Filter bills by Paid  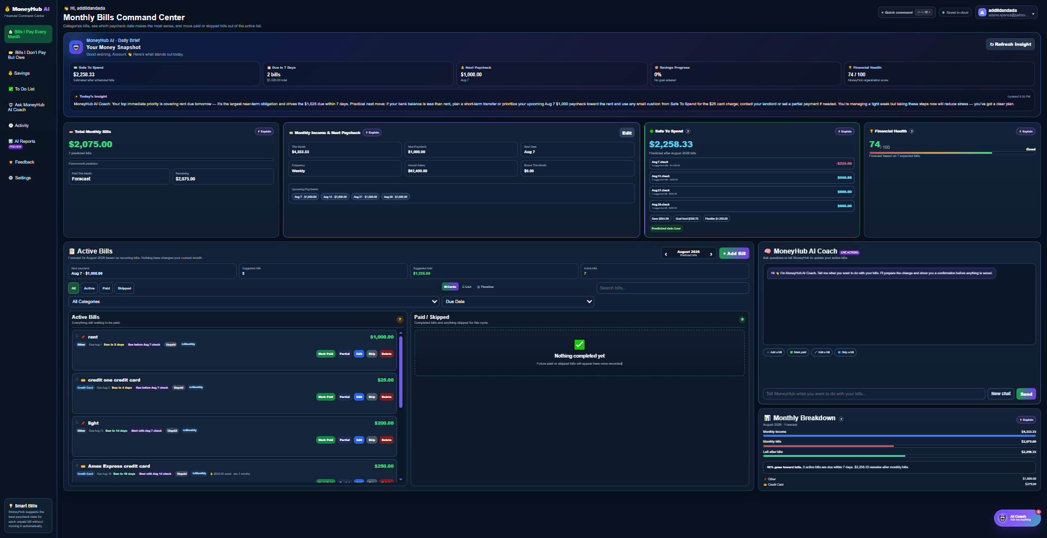tap(106, 288)
